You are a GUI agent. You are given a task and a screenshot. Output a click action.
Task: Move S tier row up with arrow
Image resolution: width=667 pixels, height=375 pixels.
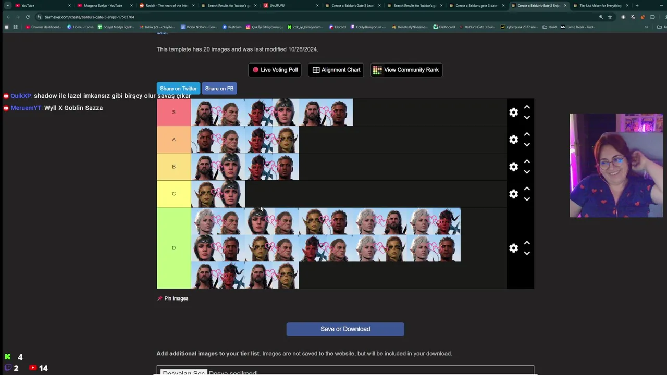(x=527, y=107)
